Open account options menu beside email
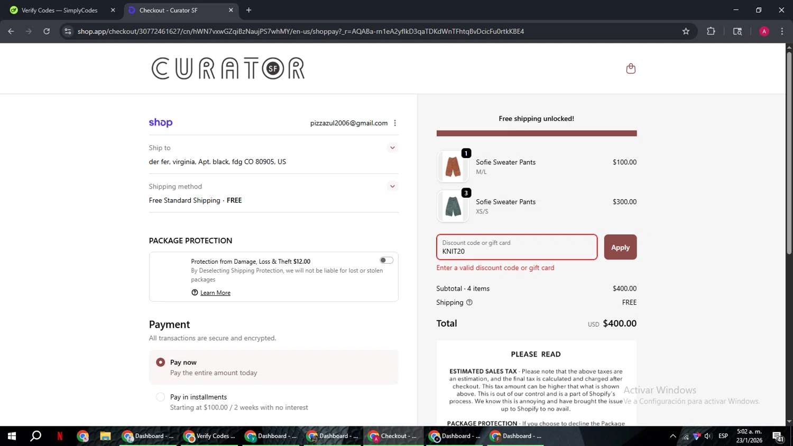The width and height of the screenshot is (793, 446). pyautogui.click(x=395, y=123)
